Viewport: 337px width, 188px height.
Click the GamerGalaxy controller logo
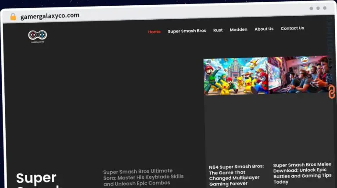point(37,35)
